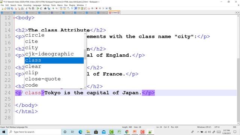Toggle the Document Map panel icon

point(82,8)
